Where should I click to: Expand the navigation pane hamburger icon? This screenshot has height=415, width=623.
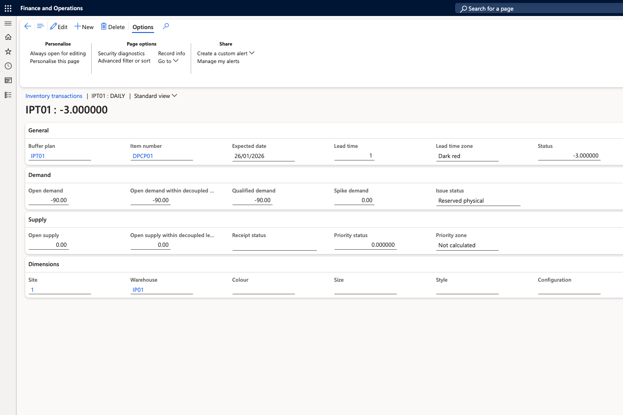(8, 23)
